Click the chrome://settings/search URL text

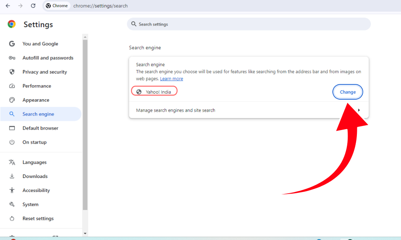click(x=101, y=6)
